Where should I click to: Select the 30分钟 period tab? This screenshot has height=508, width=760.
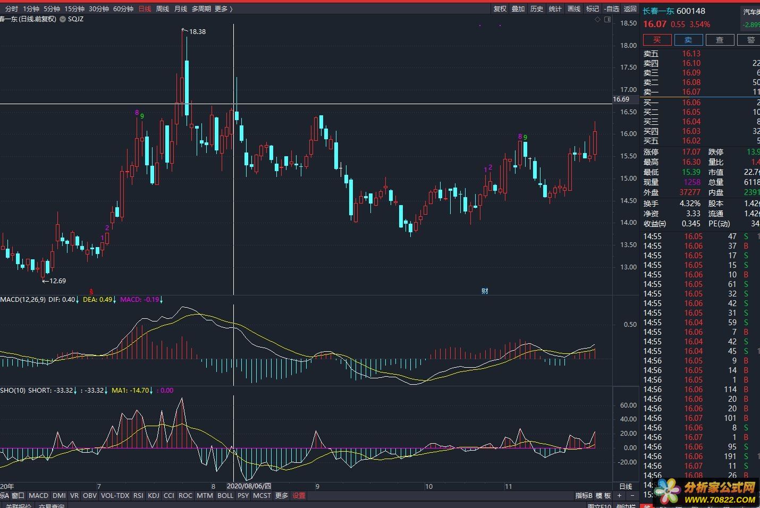pyautogui.click(x=99, y=9)
